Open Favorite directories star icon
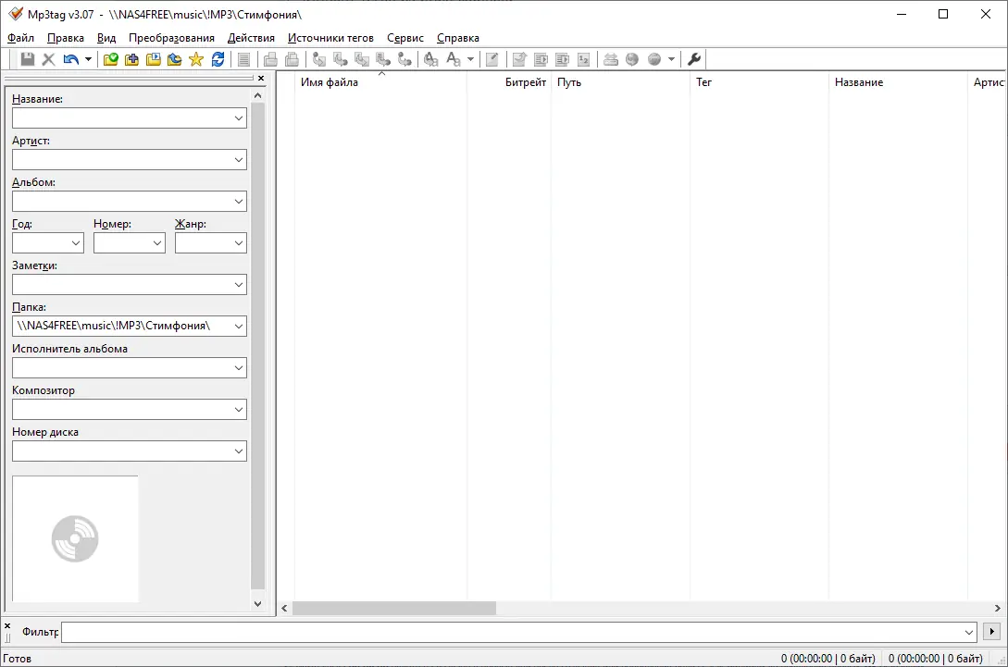 [196, 59]
